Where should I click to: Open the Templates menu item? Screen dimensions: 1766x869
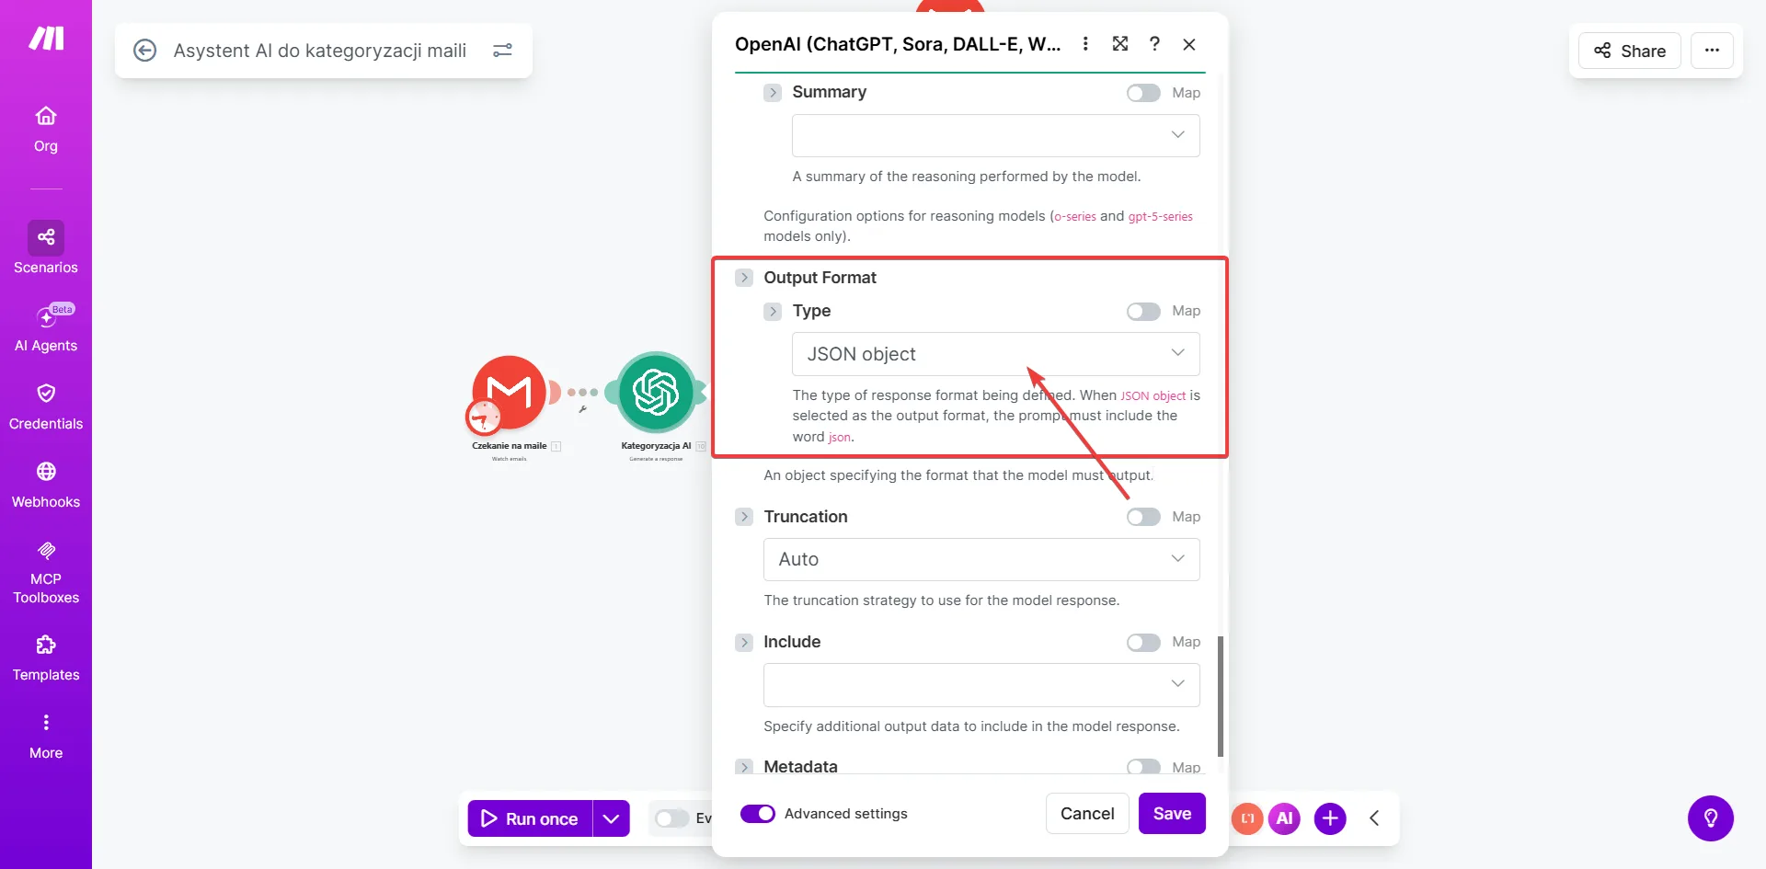pos(46,657)
